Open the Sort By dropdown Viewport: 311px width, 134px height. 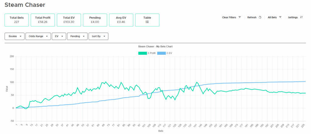pos(98,36)
